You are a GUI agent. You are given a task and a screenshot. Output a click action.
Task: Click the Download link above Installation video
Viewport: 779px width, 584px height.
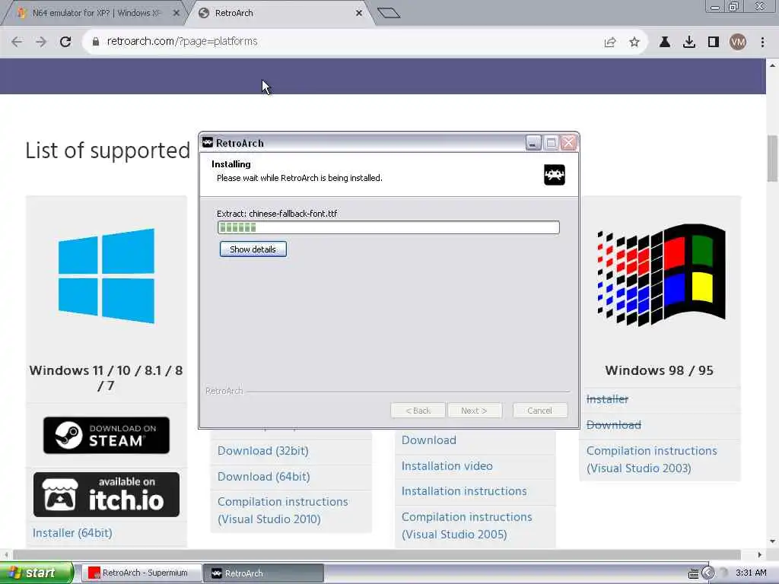pyautogui.click(x=429, y=440)
